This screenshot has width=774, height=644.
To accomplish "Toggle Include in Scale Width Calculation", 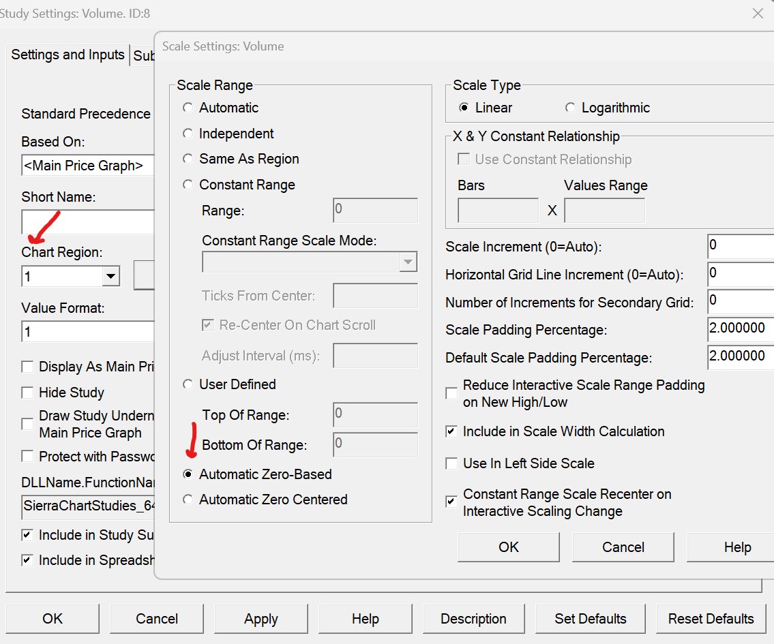I will tap(451, 432).
